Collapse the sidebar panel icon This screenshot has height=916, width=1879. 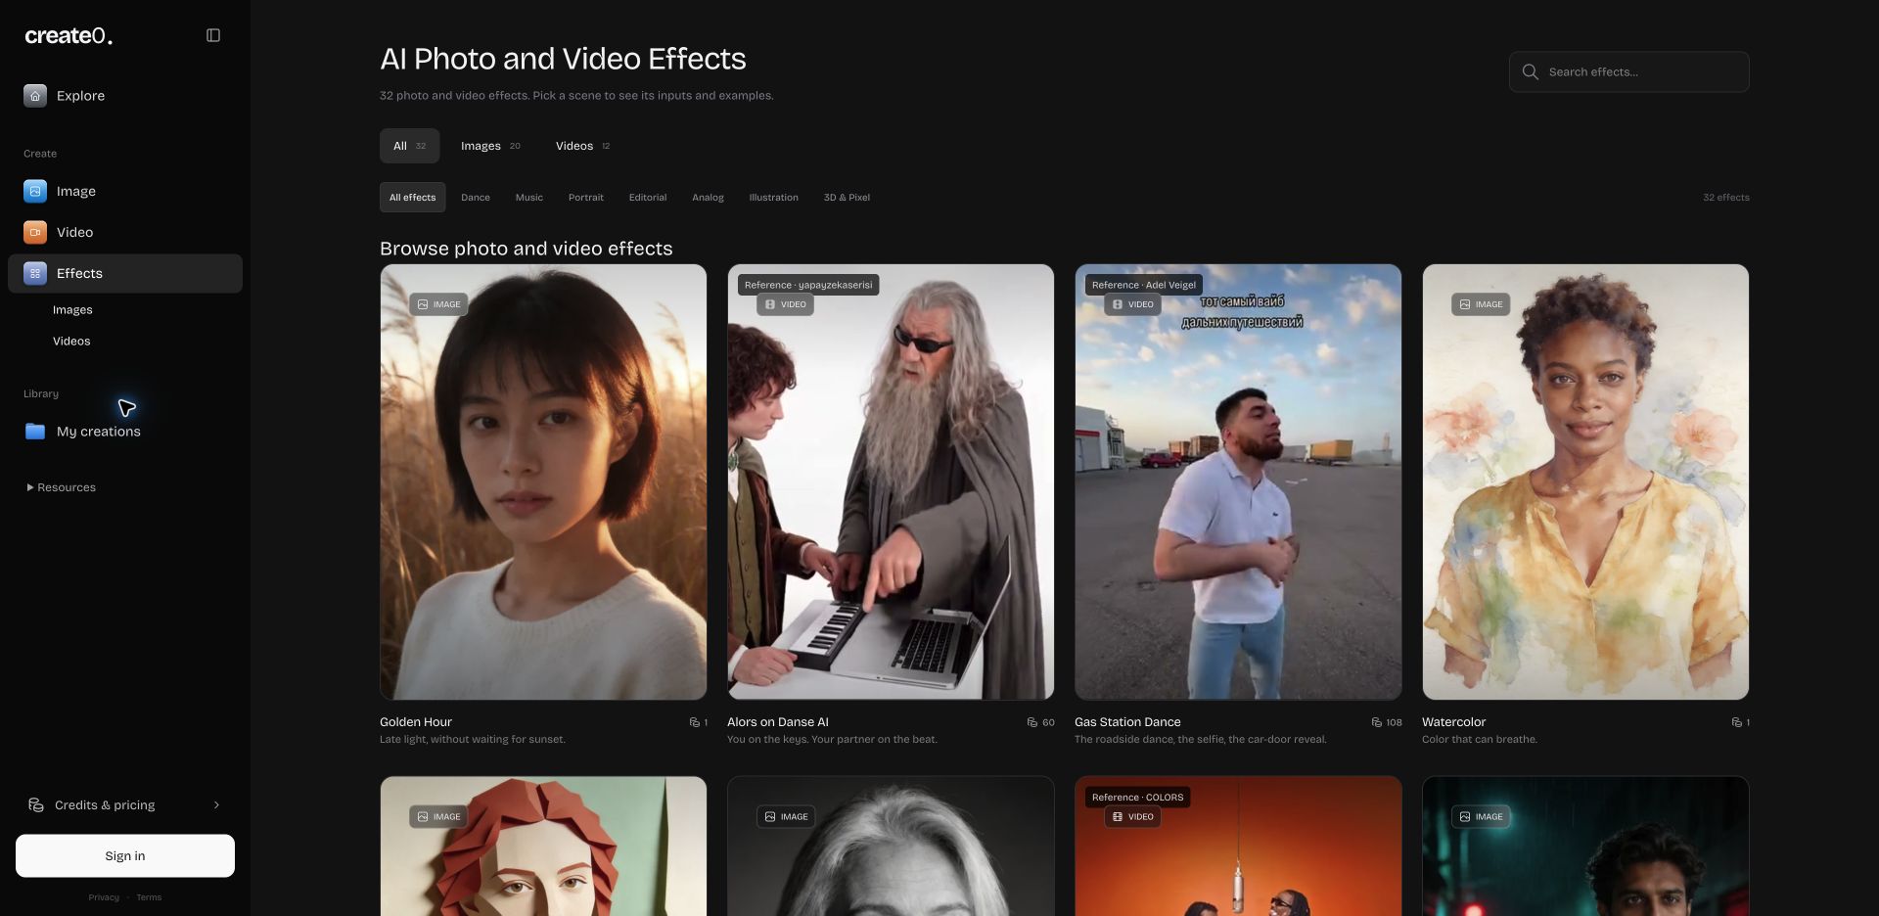pyautogui.click(x=213, y=35)
